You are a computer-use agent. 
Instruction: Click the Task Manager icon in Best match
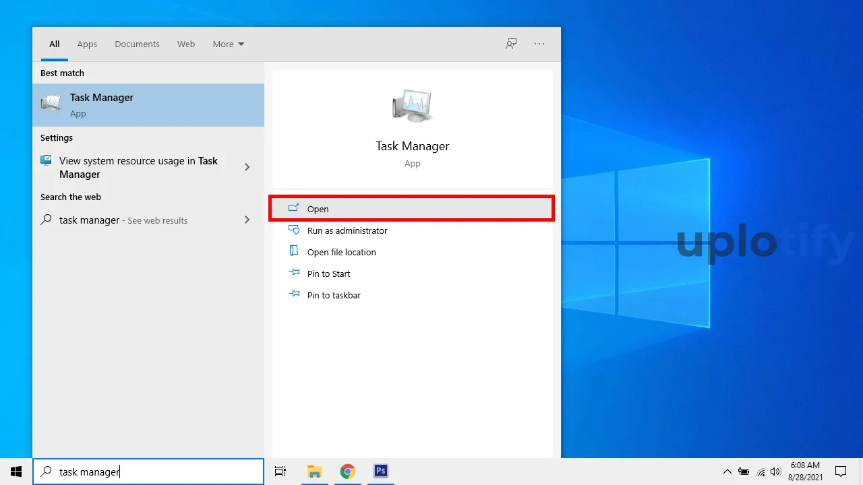click(51, 104)
